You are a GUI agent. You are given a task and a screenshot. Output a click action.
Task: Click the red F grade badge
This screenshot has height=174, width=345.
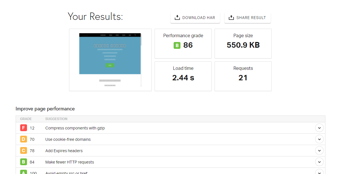click(24, 128)
